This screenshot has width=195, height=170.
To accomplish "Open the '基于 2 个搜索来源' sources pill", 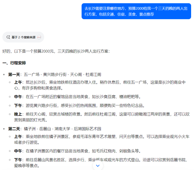I will pyautogui.click(x=23, y=37).
